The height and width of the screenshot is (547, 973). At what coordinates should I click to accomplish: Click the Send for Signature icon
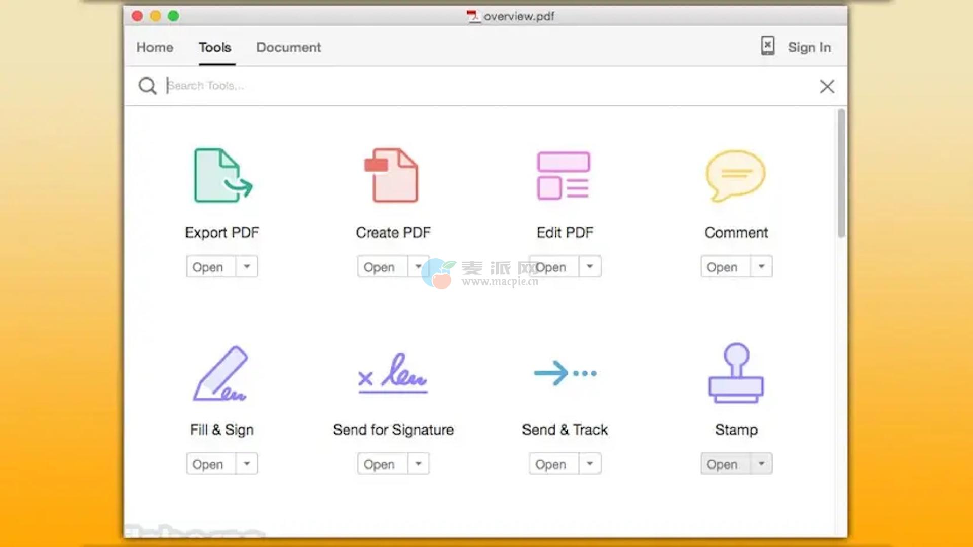click(x=393, y=375)
